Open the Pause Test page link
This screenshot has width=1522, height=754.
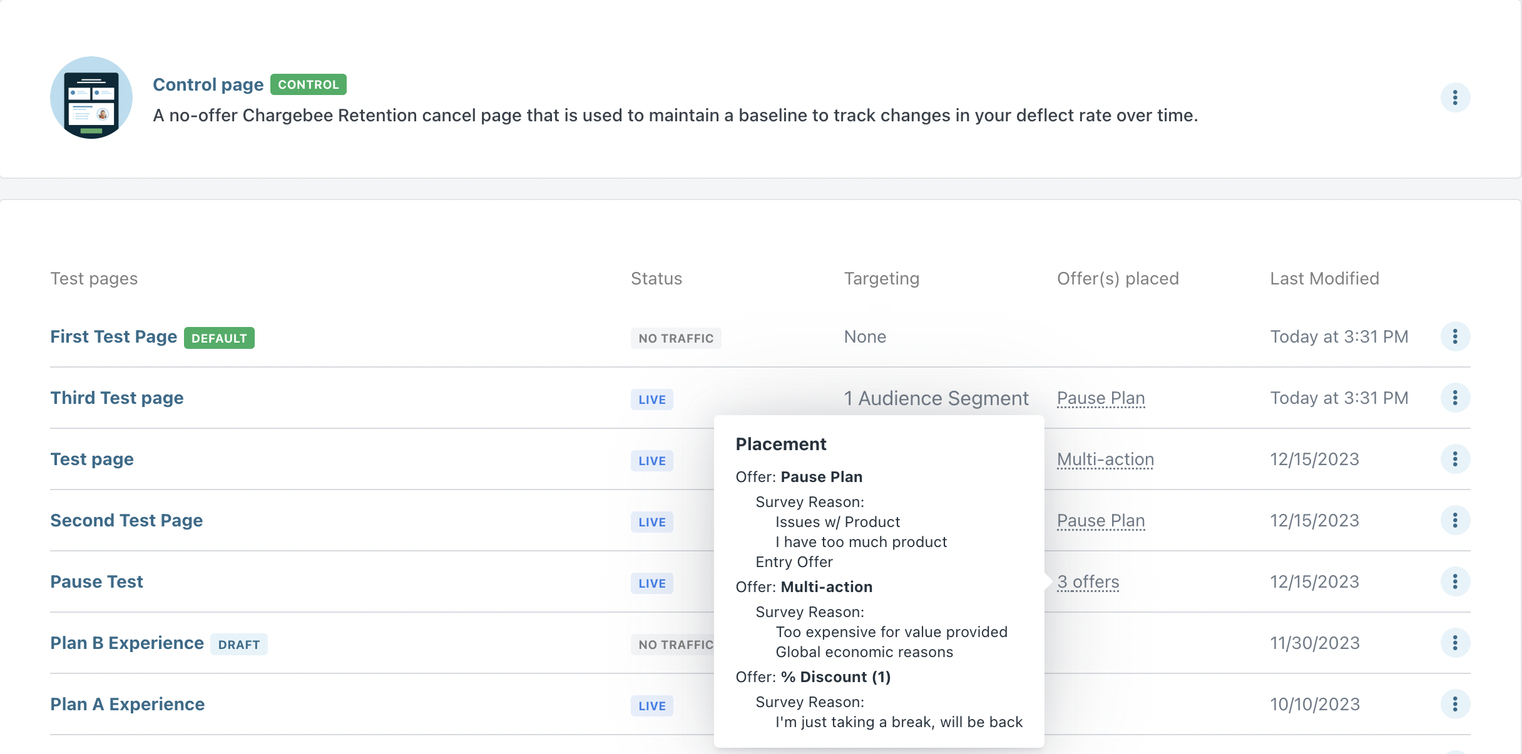tap(96, 582)
